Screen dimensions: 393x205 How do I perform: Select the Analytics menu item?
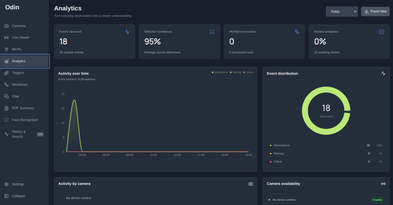[24, 61]
